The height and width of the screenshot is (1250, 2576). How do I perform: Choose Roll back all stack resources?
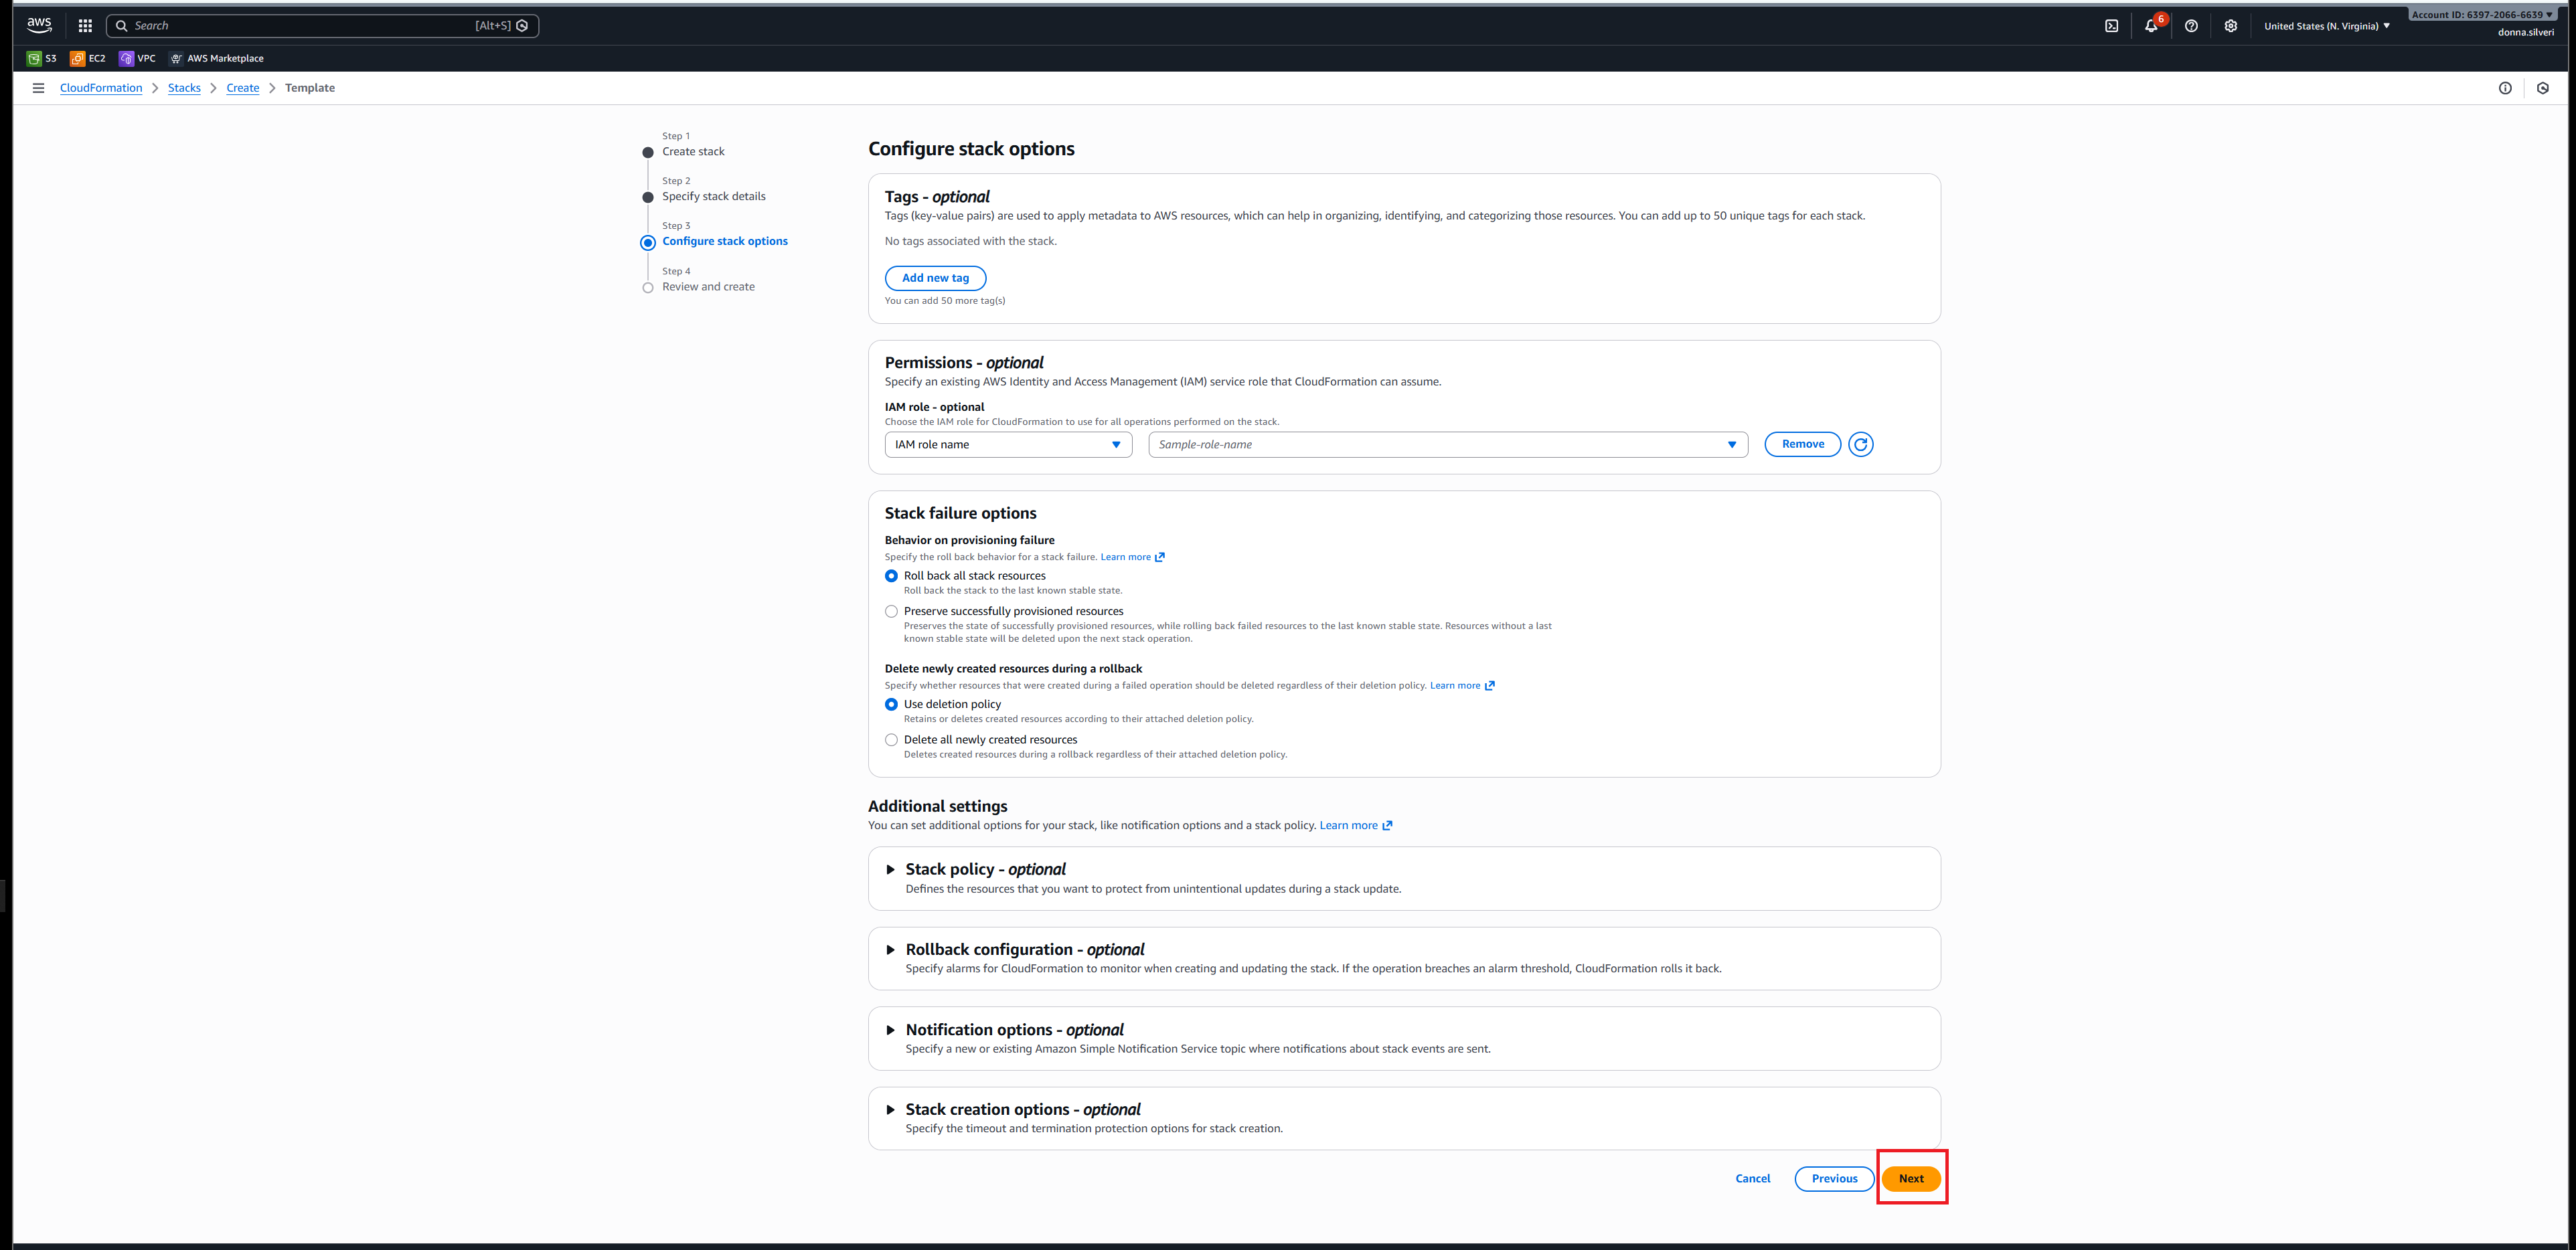click(x=891, y=575)
